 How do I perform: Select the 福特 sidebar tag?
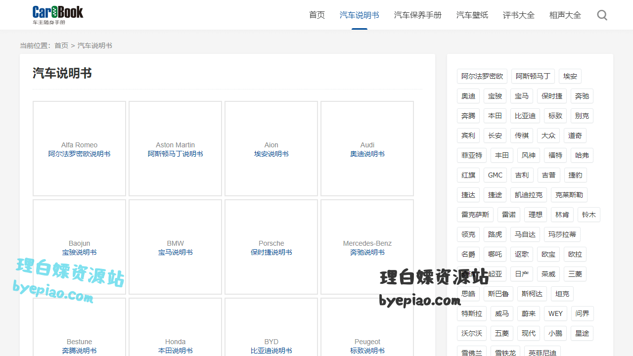coord(555,155)
